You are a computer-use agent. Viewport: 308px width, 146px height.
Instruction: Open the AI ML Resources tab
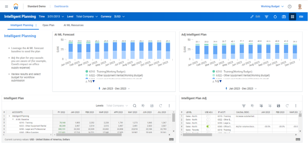click(73, 25)
